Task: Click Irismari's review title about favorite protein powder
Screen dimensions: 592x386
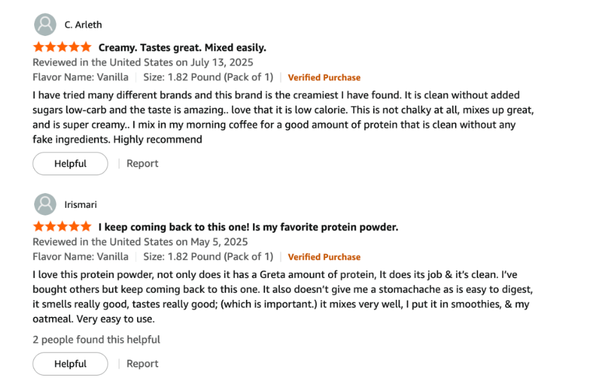Action: pos(247,227)
